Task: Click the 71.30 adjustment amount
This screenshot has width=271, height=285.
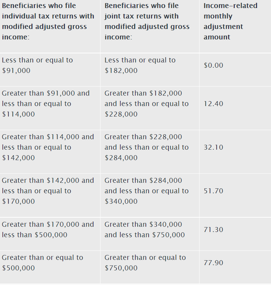Action: [213, 230]
